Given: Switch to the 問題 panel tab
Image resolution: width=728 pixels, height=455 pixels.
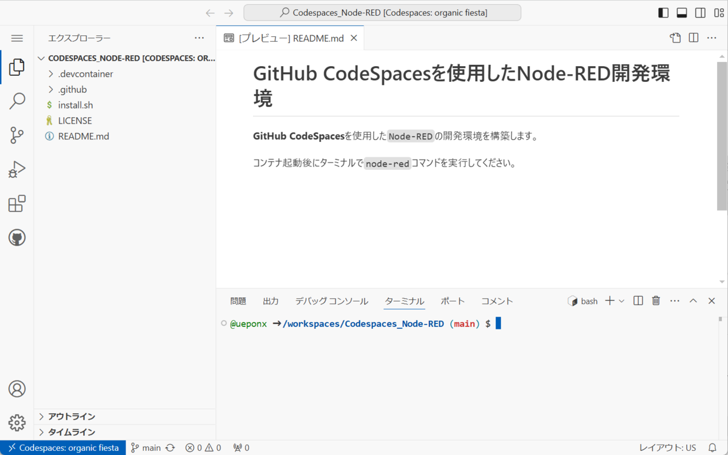Looking at the screenshot, I should (238, 301).
